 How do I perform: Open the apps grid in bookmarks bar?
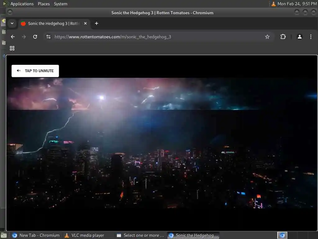coord(12,48)
